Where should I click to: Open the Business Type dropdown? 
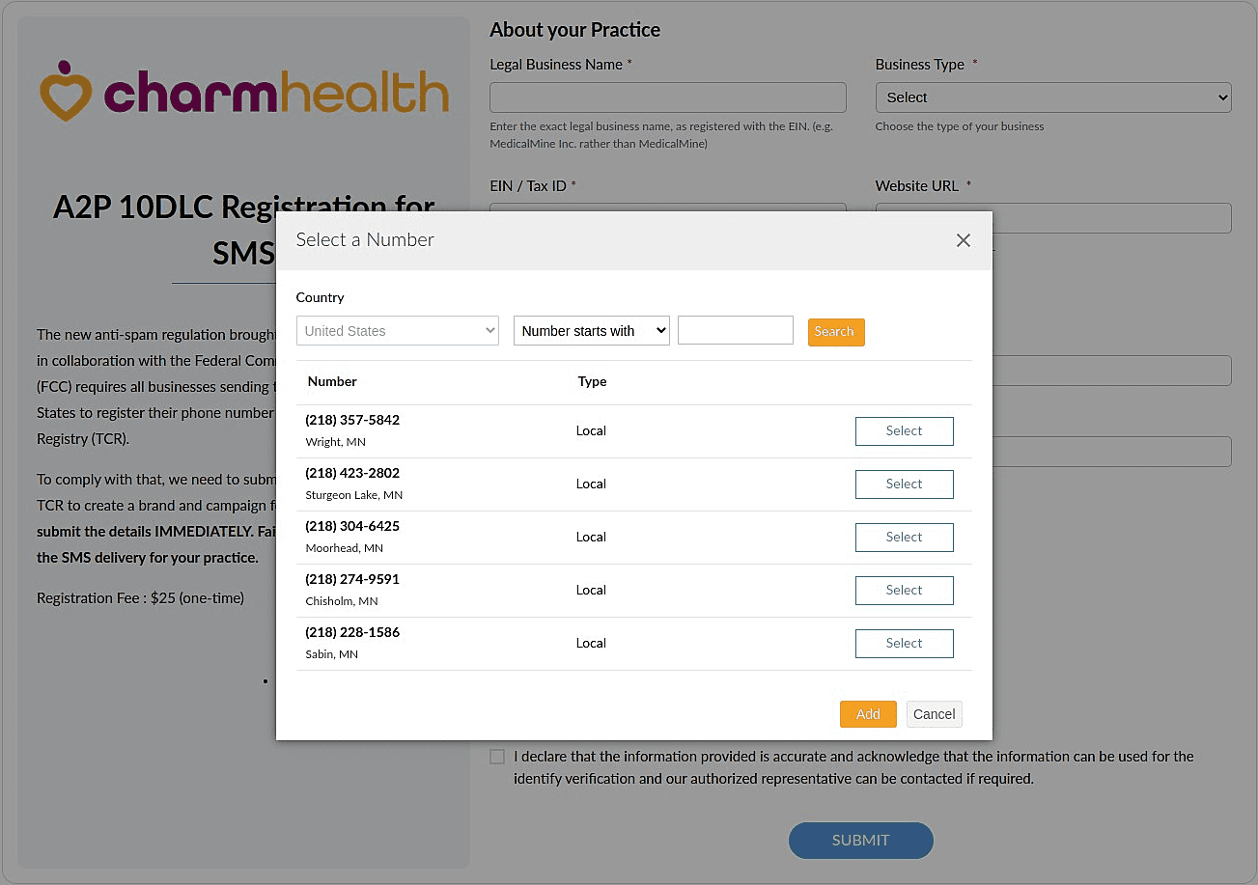click(x=1052, y=97)
